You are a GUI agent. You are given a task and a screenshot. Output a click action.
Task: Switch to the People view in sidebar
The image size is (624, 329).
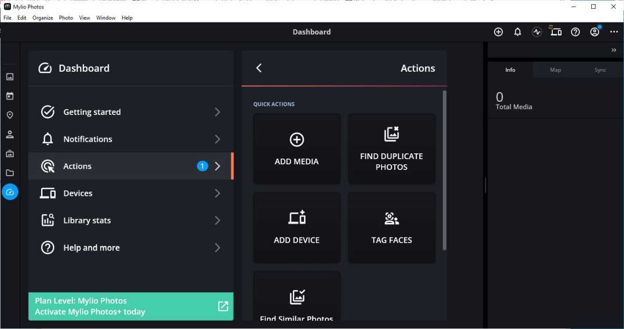coord(9,135)
